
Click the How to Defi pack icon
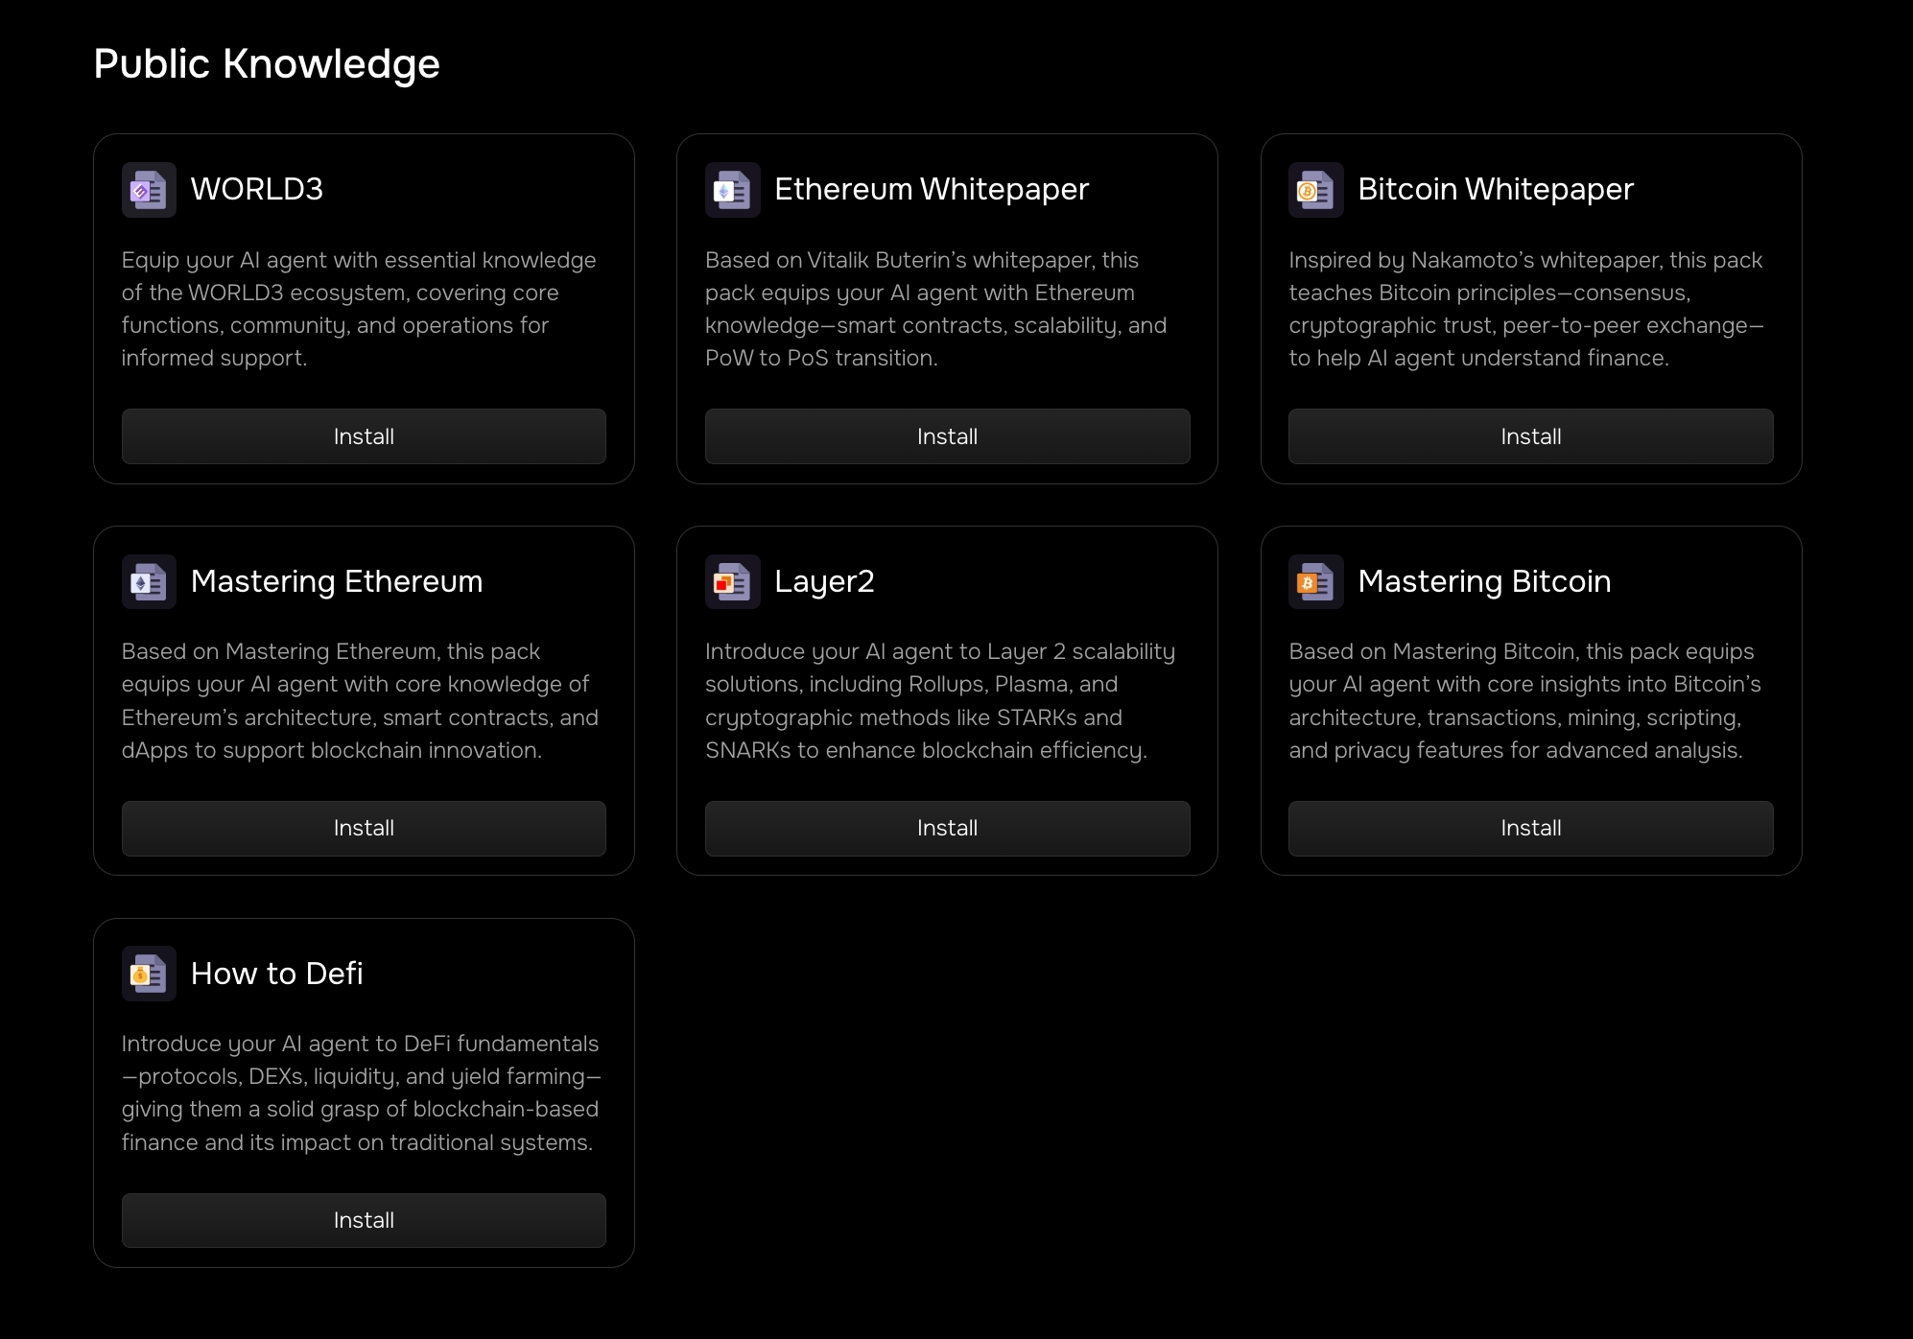tap(149, 974)
